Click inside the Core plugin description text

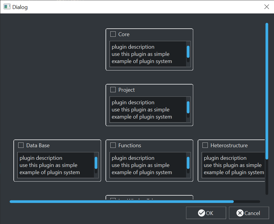tap(148, 54)
